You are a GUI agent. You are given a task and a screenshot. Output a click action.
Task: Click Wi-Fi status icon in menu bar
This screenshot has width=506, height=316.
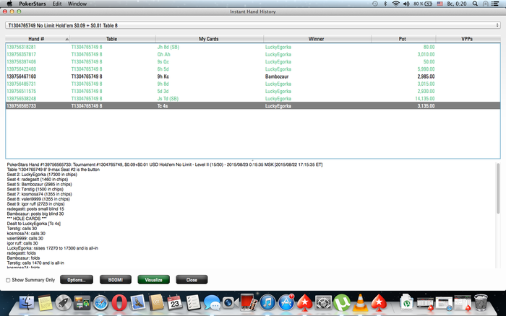(x=395, y=4)
